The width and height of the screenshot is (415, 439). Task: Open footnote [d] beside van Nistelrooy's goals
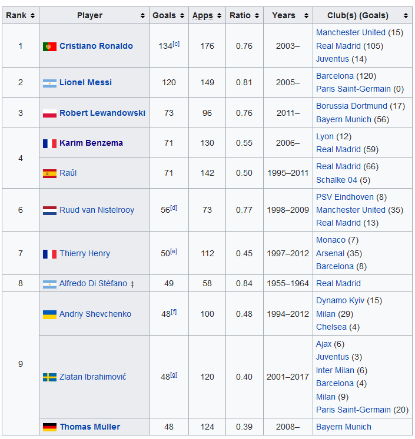(x=174, y=207)
